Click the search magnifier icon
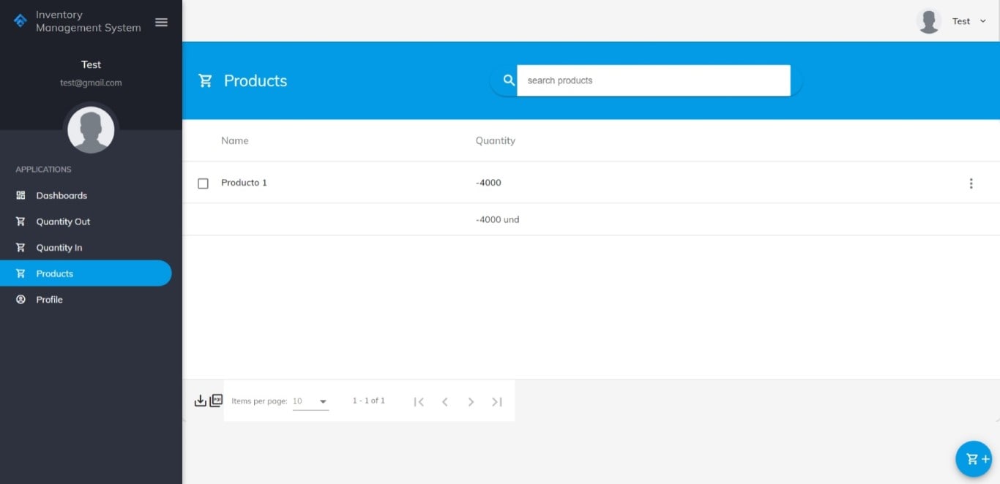Viewport: 1000px width, 484px height. [509, 80]
